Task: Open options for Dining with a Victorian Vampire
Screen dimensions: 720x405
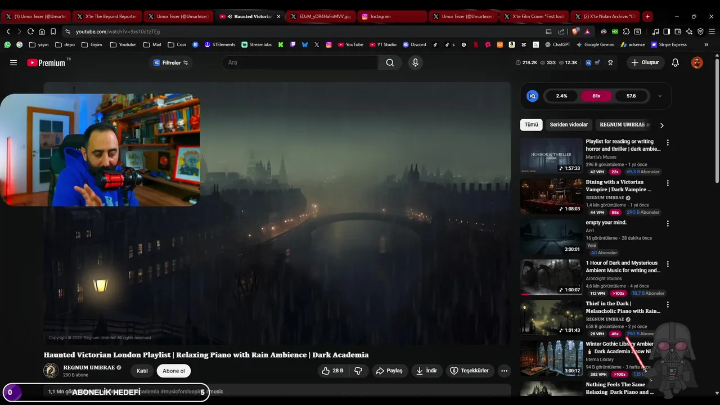Action: tap(668, 183)
